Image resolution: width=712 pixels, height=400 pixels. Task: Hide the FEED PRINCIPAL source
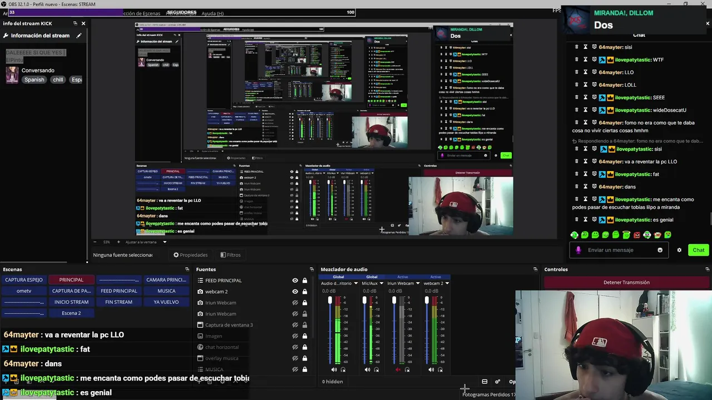[x=295, y=281]
